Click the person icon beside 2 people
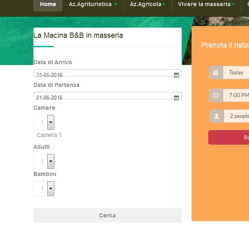This screenshot has width=249, height=228. pos(216,116)
